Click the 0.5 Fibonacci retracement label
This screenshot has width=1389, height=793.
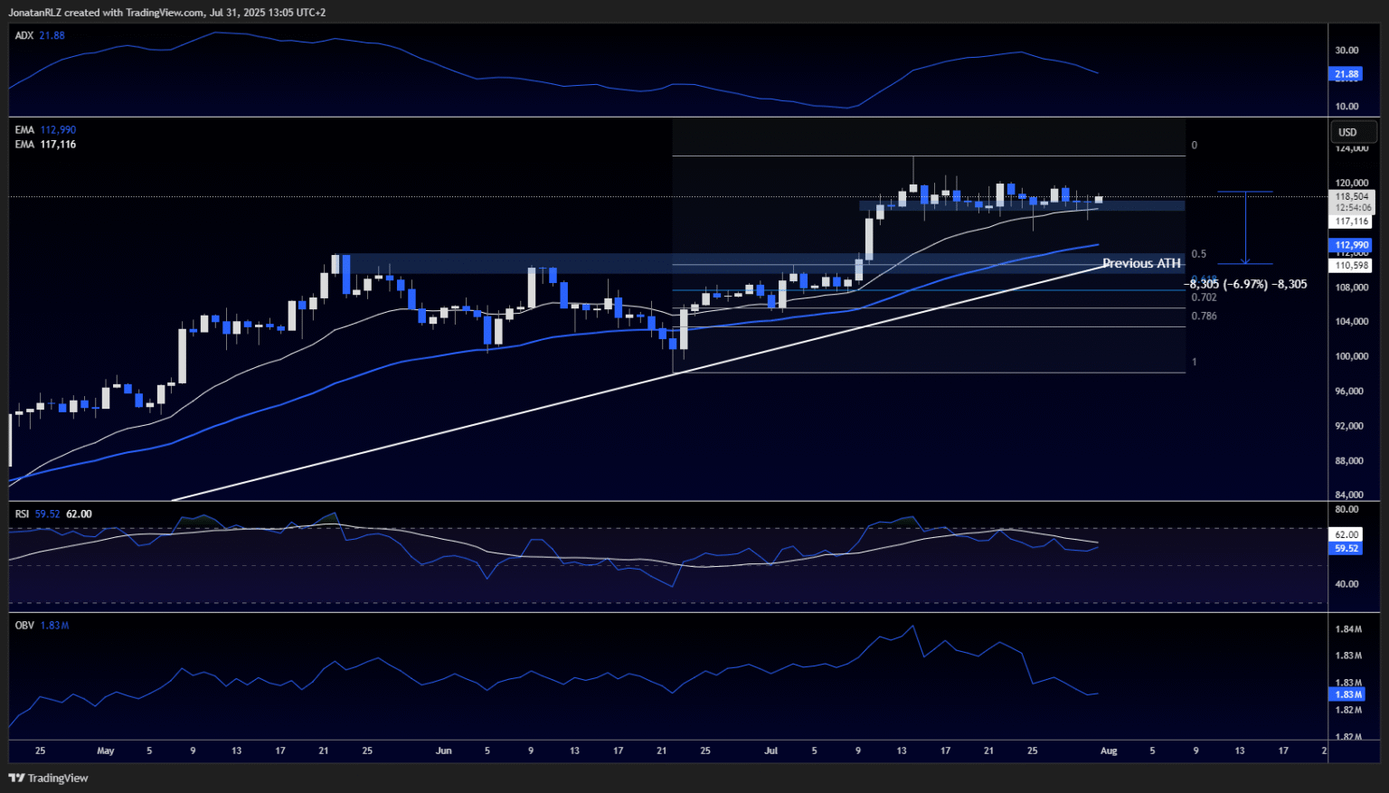point(1198,254)
